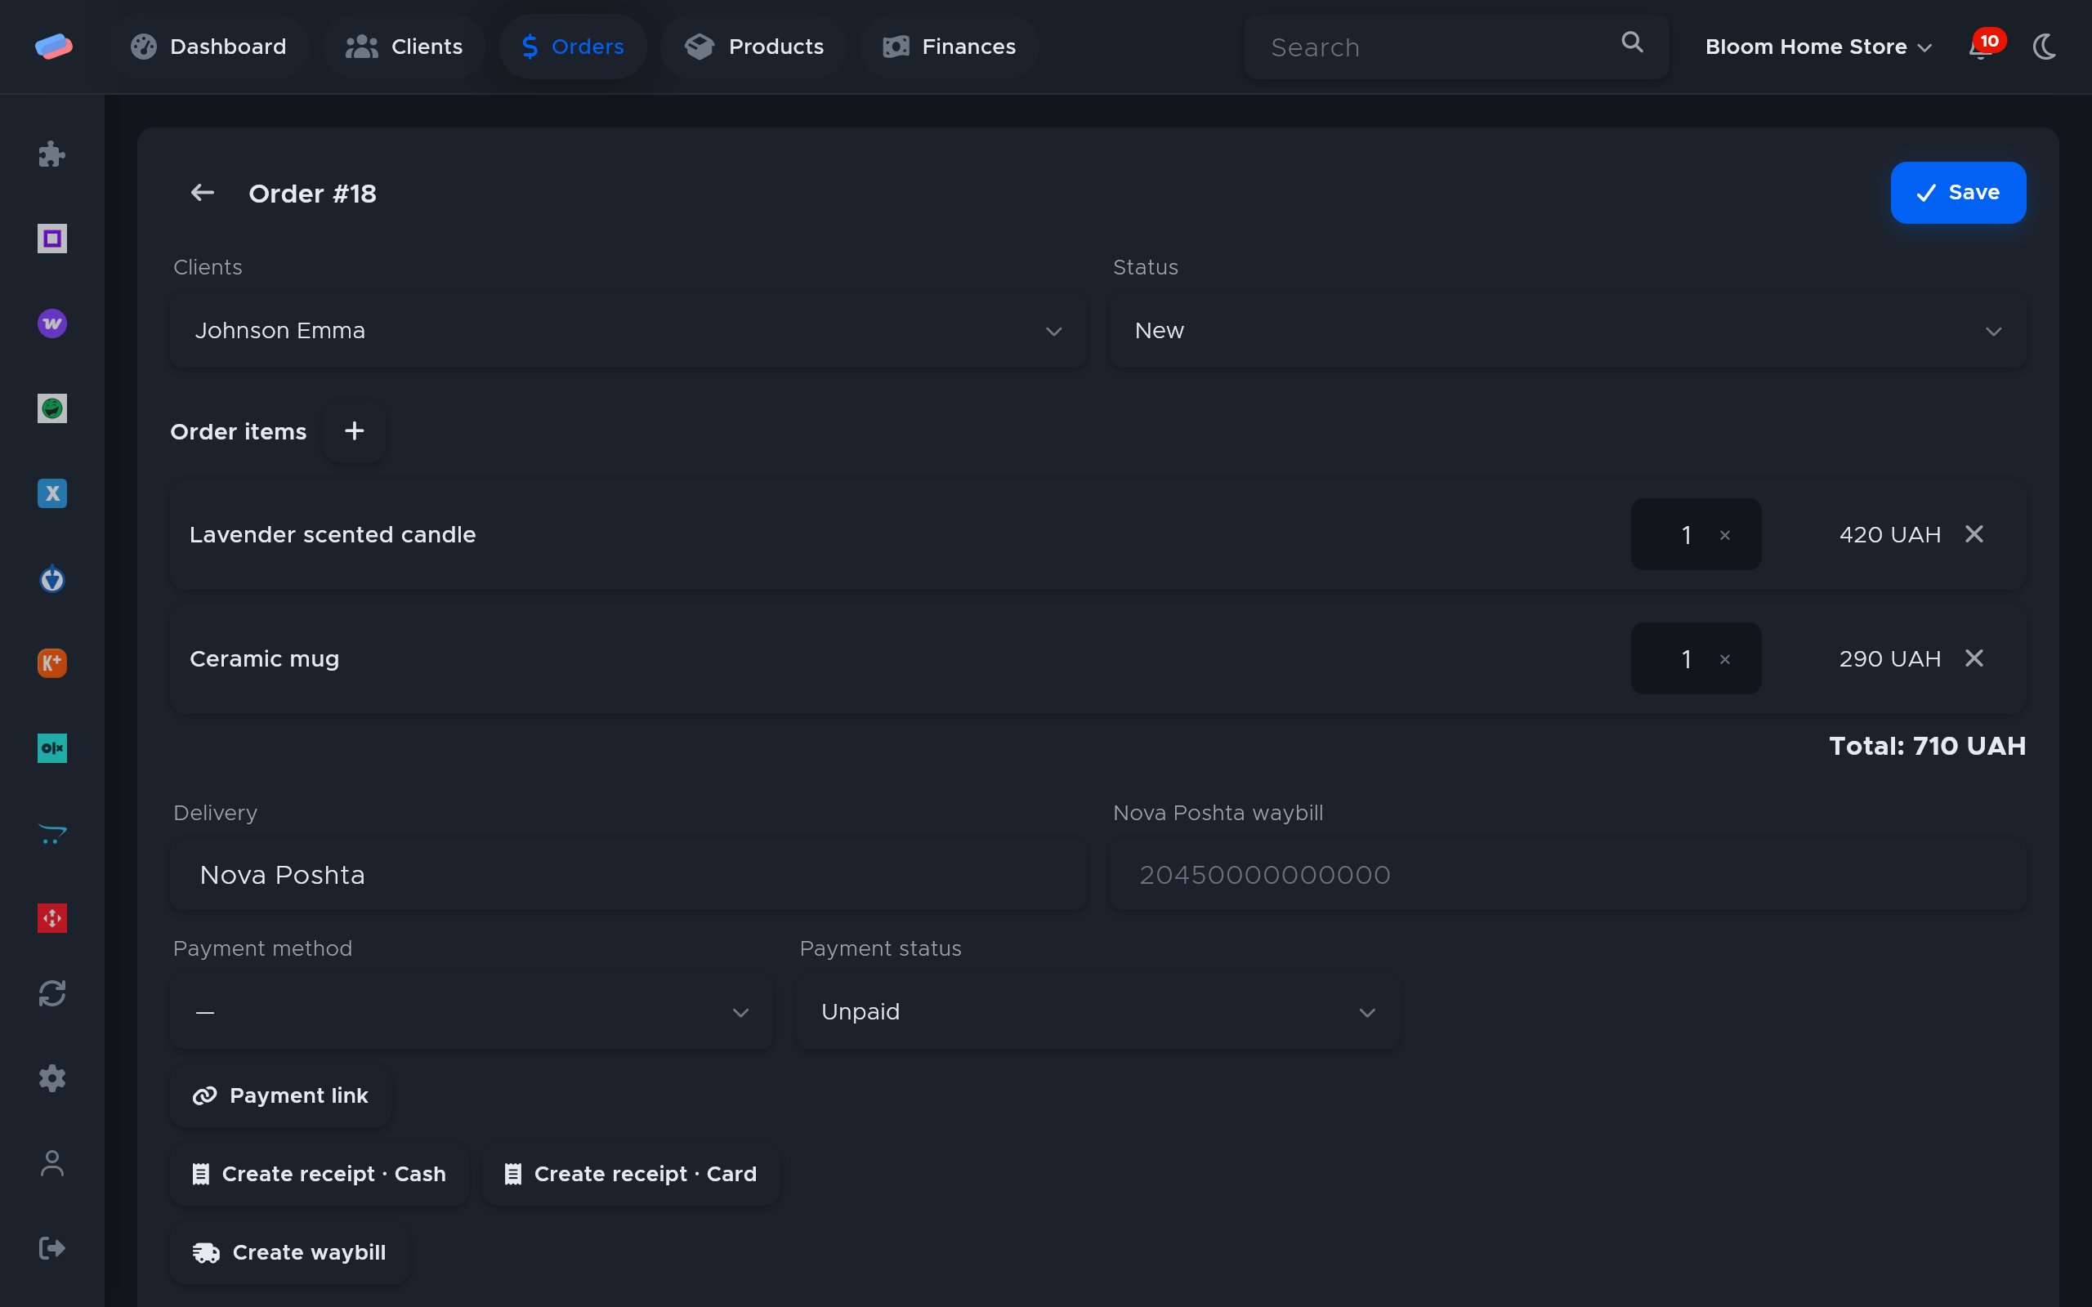Click the Lavender scented candle quantity field
The image size is (2092, 1307).
[1695, 534]
